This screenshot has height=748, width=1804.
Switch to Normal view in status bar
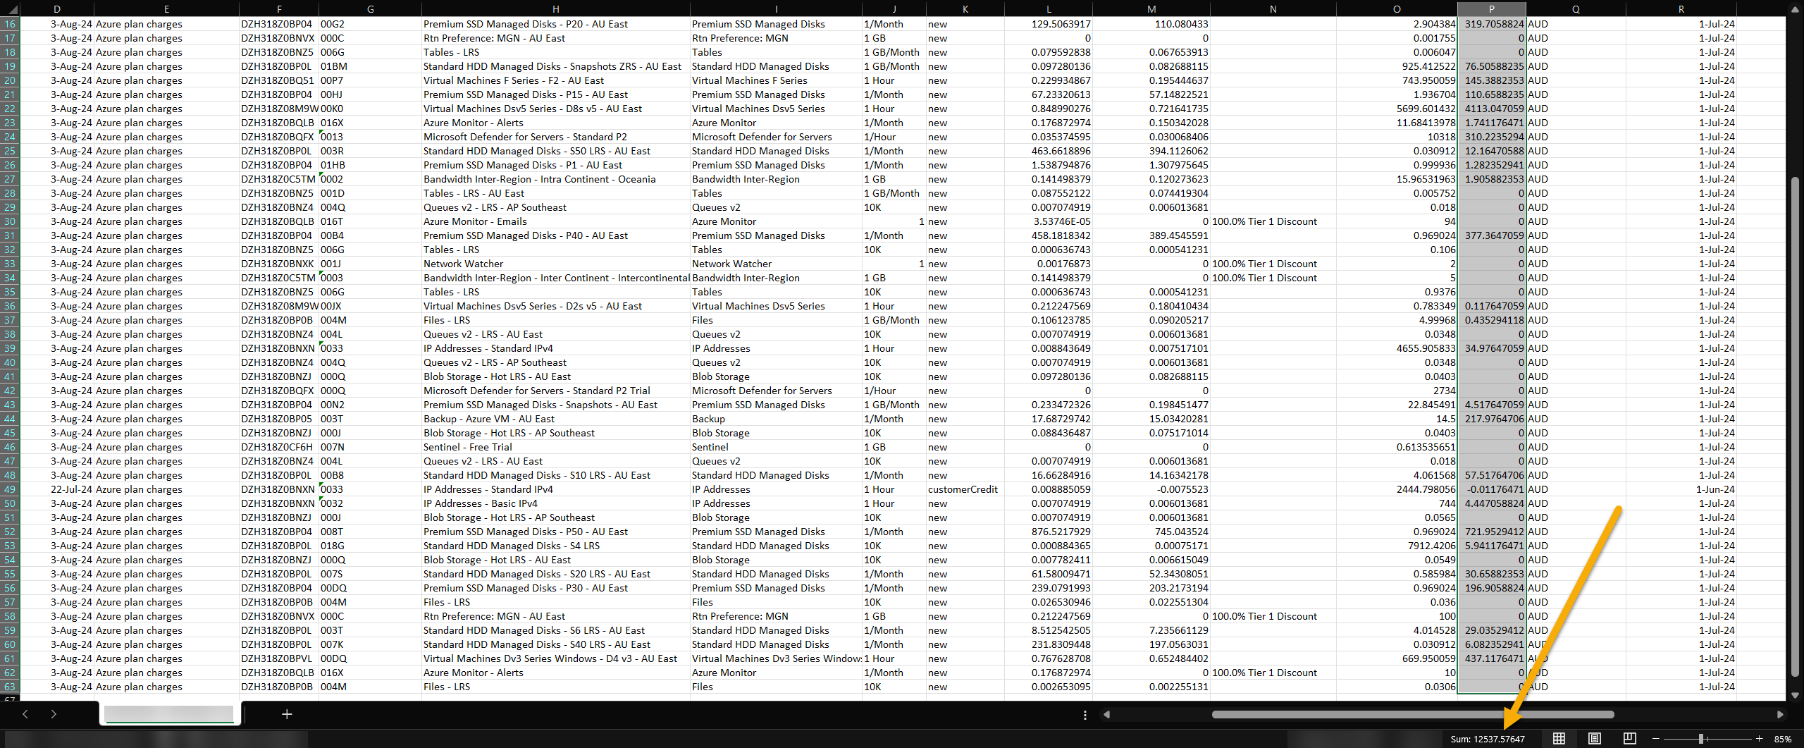coord(1559,738)
